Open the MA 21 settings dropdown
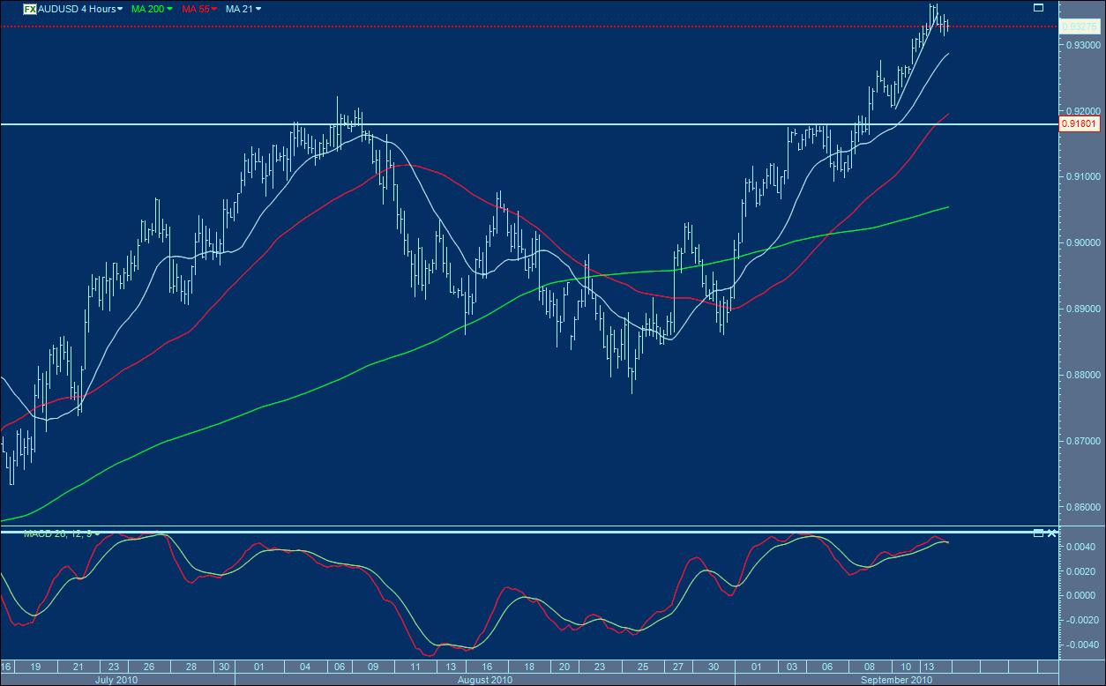The height and width of the screenshot is (686, 1106). [x=258, y=8]
